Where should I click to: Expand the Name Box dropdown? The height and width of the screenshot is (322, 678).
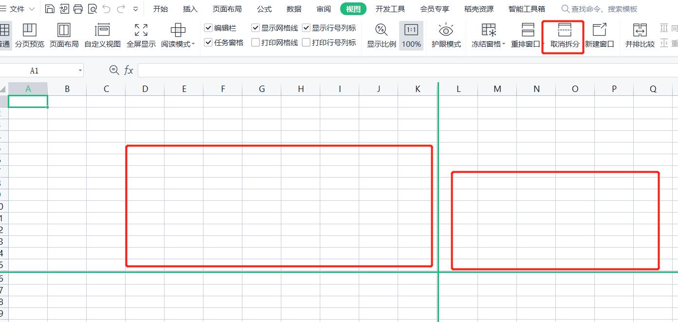pyautogui.click(x=80, y=70)
